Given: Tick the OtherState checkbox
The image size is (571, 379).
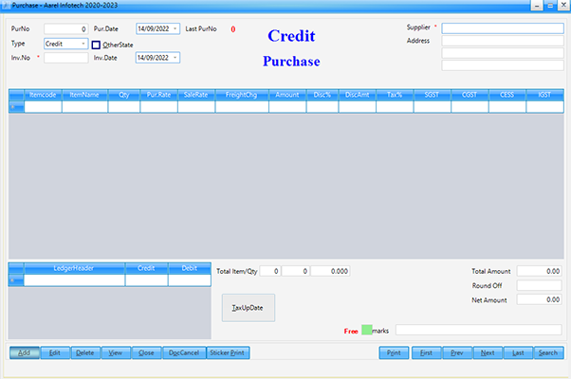Looking at the screenshot, I should click(x=96, y=45).
